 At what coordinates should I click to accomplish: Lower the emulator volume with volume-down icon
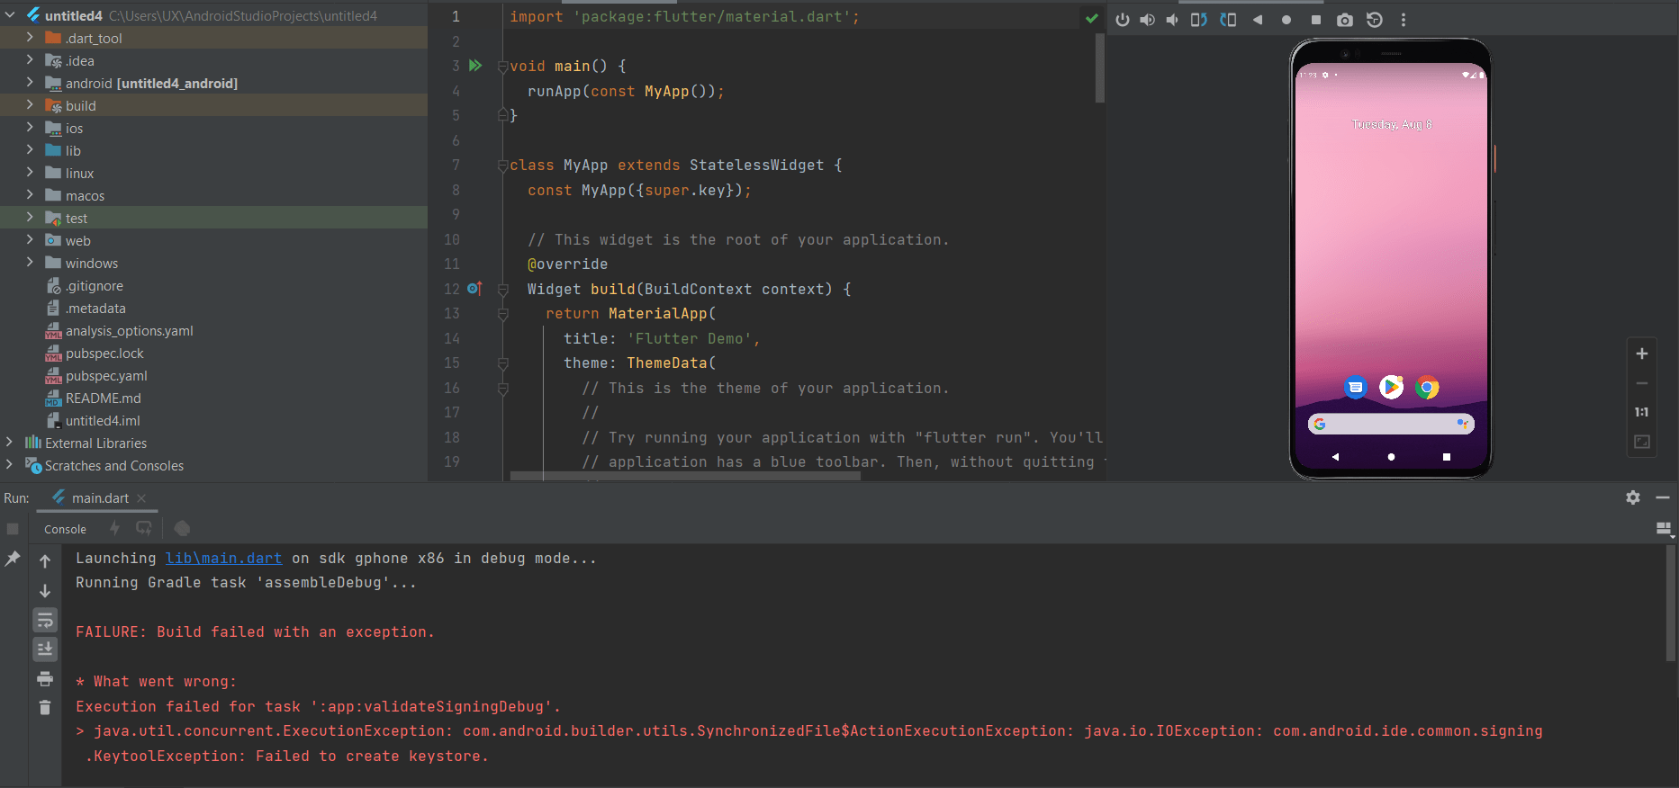1172,20
